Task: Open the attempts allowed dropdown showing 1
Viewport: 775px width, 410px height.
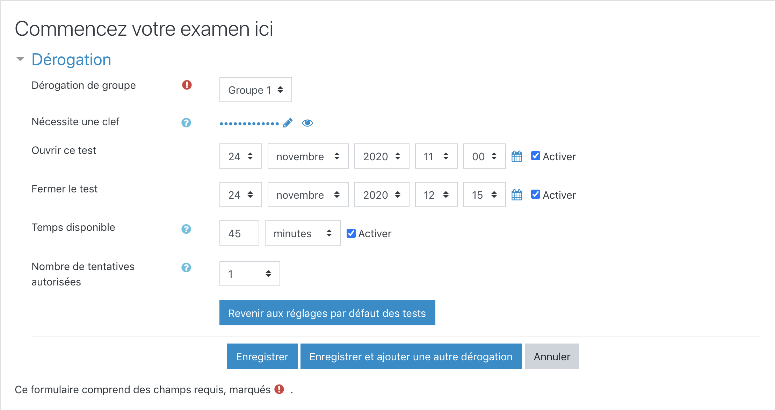Action: [249, 274]
